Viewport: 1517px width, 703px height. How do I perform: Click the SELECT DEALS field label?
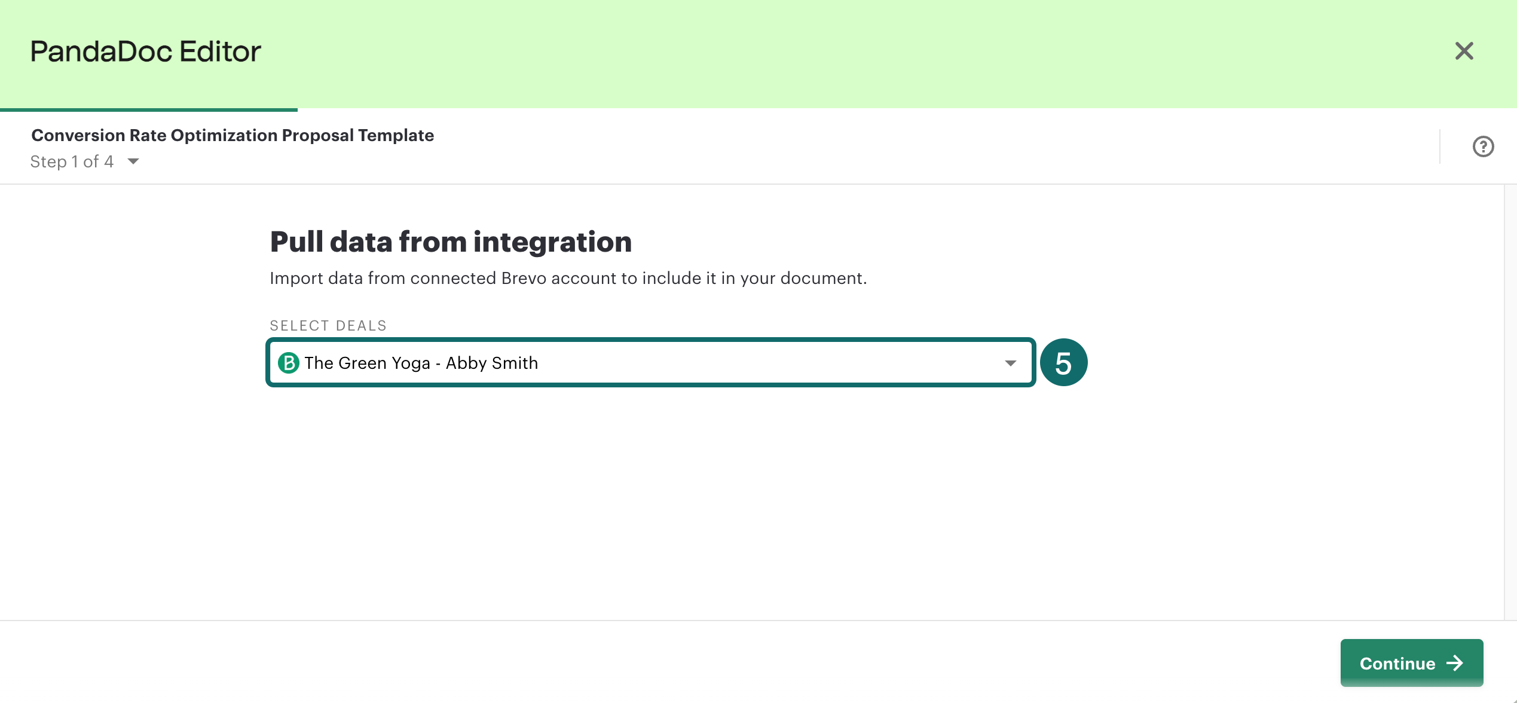(328, 326)
